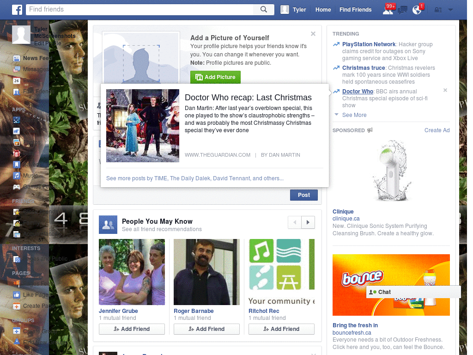Open friend requests icon with 99+ badge
473x355 pixels.
click(388, 10)
